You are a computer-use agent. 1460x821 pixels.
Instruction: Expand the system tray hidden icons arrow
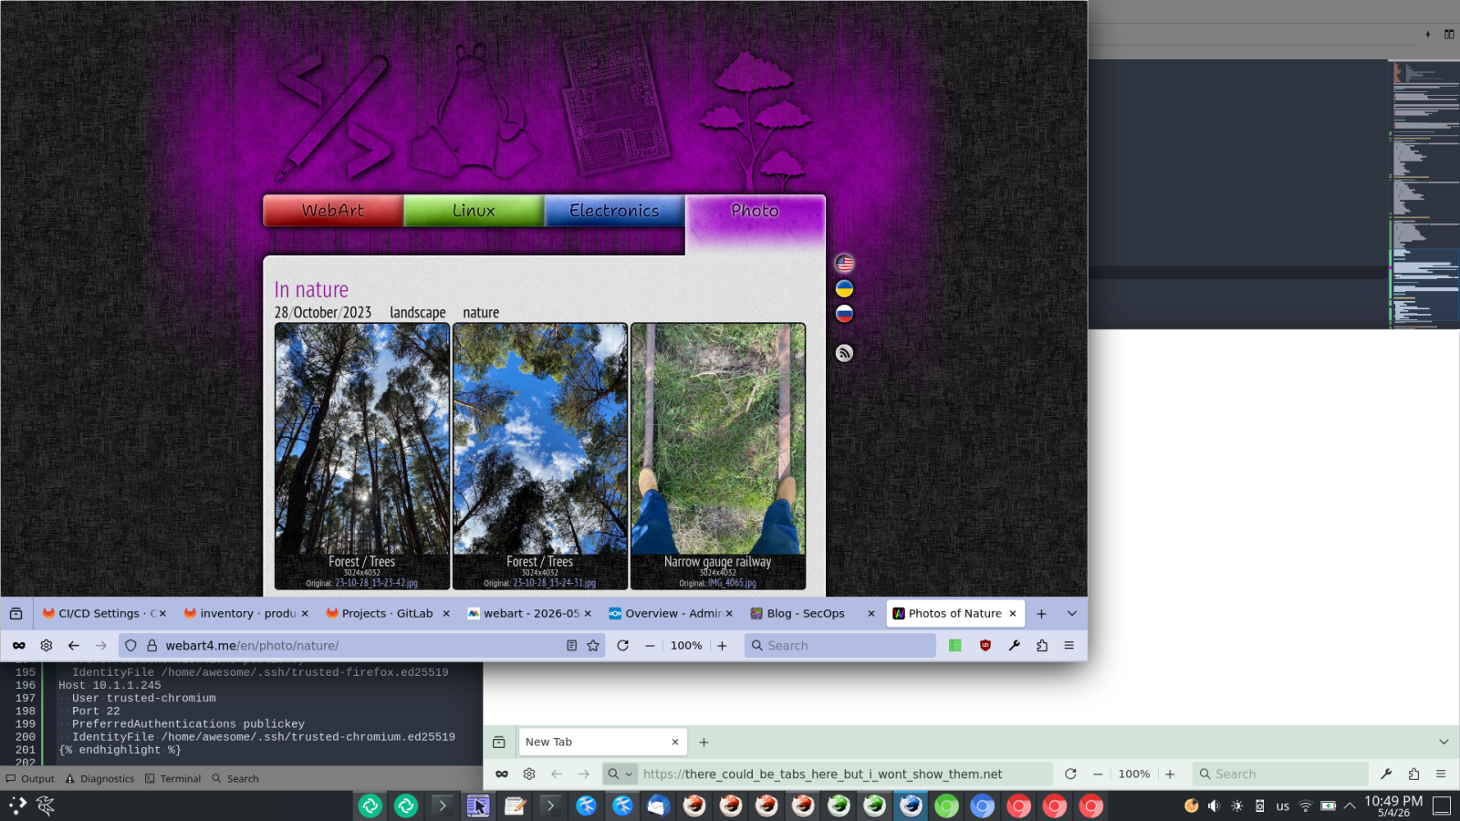click(x=1350, y=805)
